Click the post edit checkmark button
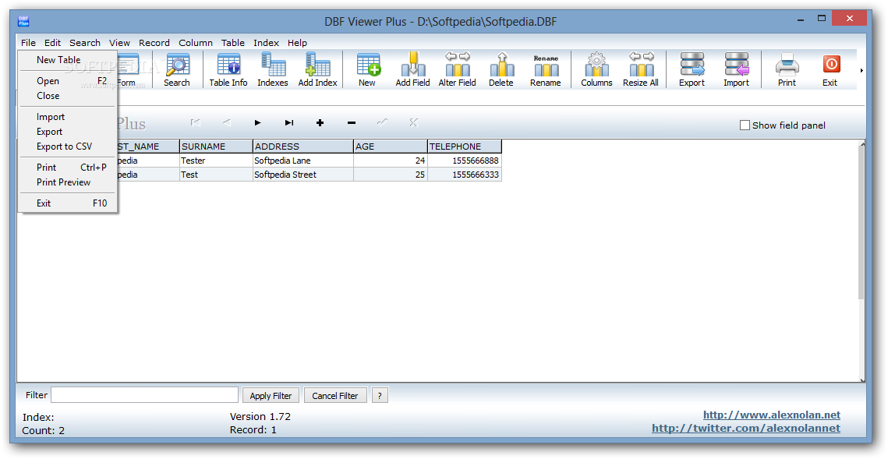The image size is (888, 459). [382, 123]
